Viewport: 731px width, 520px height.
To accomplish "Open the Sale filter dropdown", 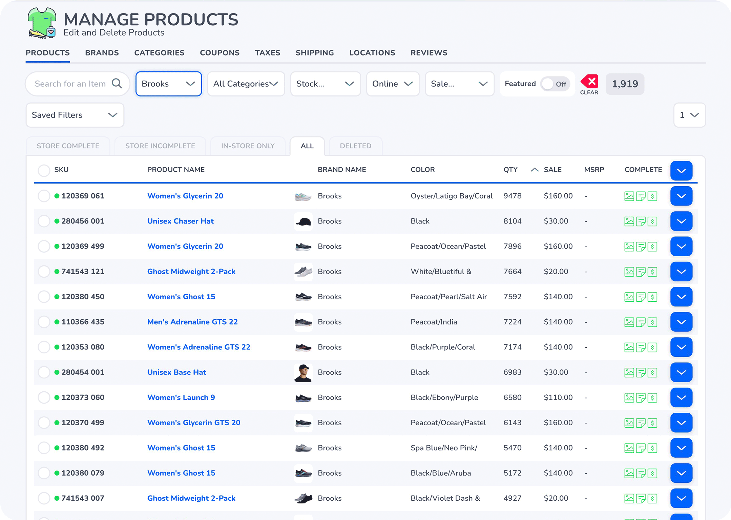I will pos(460,84).
